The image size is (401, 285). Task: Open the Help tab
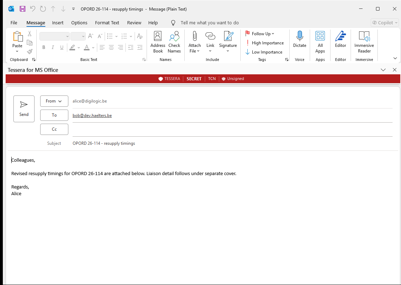click(x=153, y=23)
